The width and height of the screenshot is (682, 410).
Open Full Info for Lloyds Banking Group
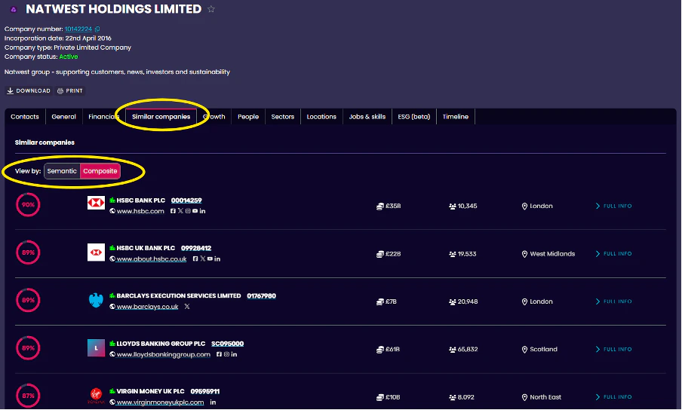pos(613,349)
